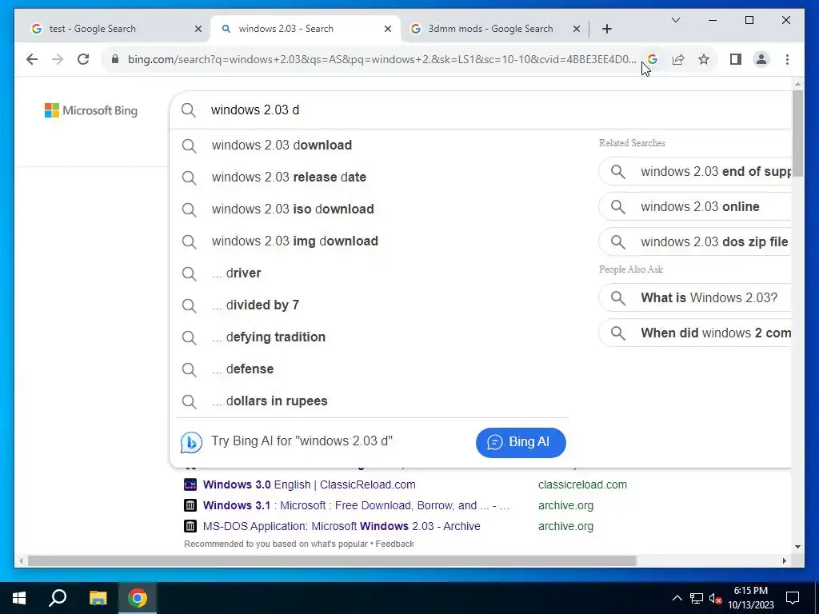Click the blue Bing AI button
The height and width of the screenshot is (614, 819).
(521, 442)
